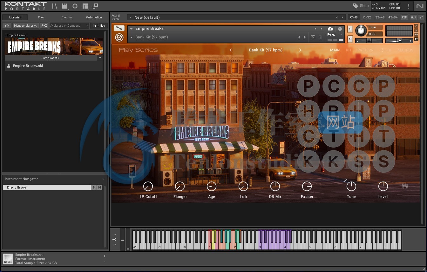Toggle the PV button in header
The width and height of the screenshot is (427, 272).
click(x=417, y=39)
